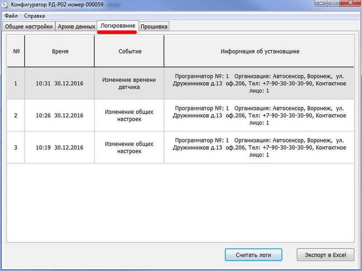Click row number 1 cell

pos(16,84)
